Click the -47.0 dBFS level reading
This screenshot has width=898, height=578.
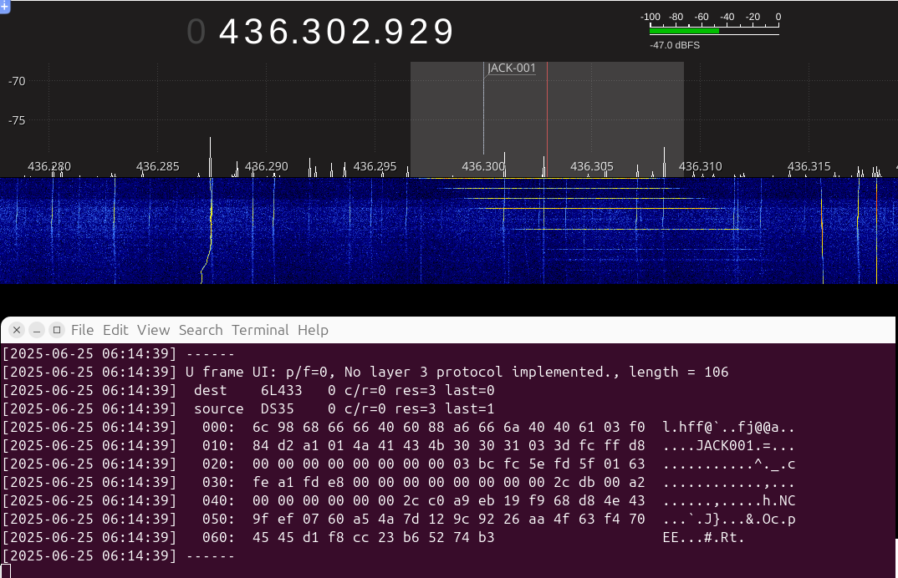click(675, 45)
